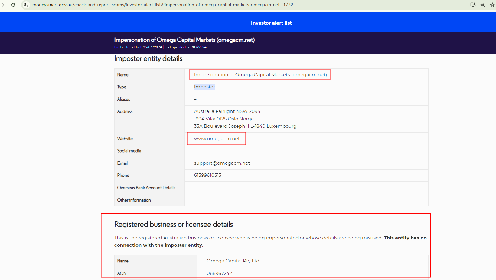Click the Registered business or licensee details heading
The width and height of the screenshot is (496, 280).
(x=173, y=224)
